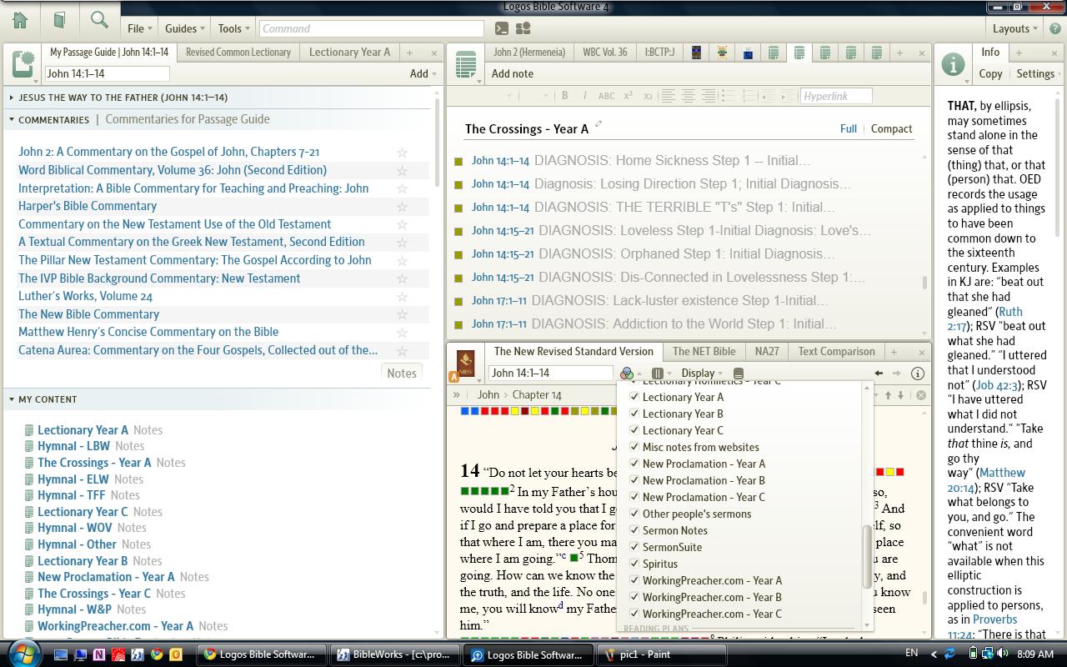1067x667 pixels.
Task: Align note text left
Action: point(669,96)
